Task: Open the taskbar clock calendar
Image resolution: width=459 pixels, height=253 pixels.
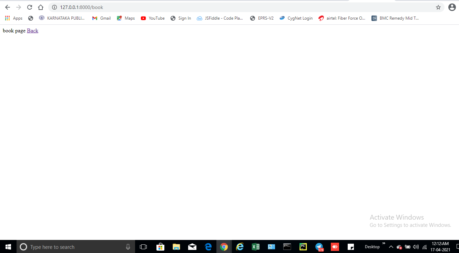Action: [440, 246]
